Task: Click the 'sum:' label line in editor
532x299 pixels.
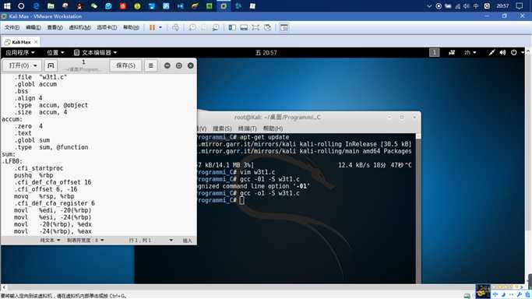Action: [x=9, y=154]
